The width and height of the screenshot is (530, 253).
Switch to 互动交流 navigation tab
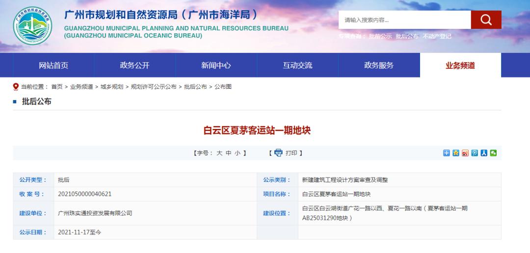coord(297,65)
